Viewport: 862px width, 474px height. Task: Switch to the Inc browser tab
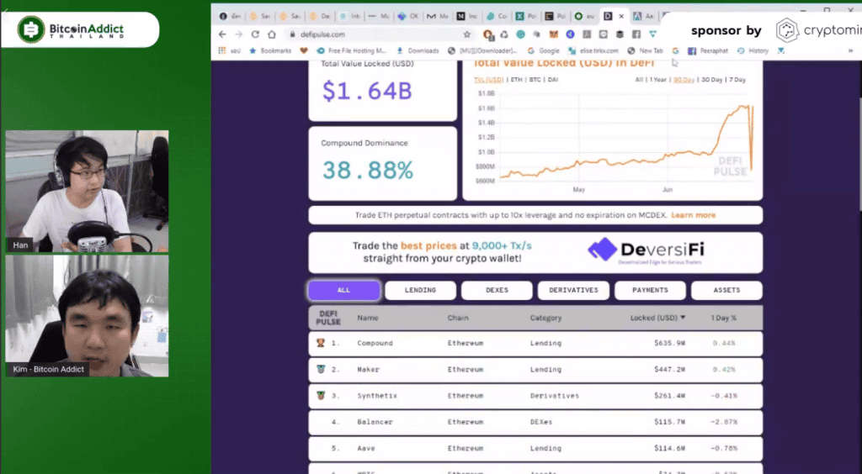[468, 17]
